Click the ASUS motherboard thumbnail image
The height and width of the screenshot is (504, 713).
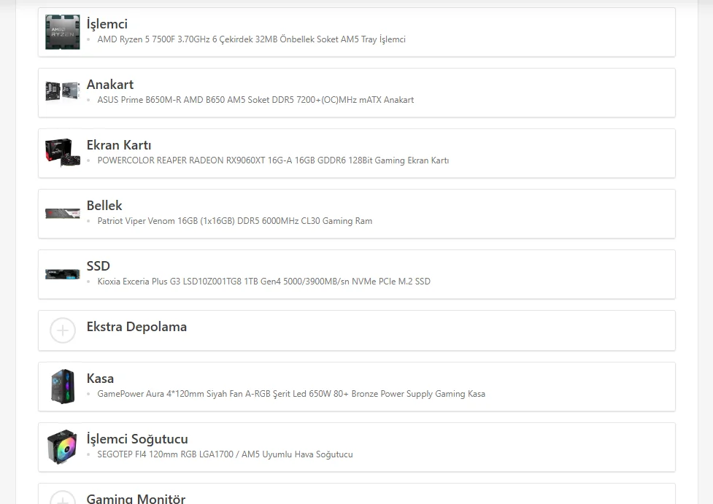[x=63, y=92]
